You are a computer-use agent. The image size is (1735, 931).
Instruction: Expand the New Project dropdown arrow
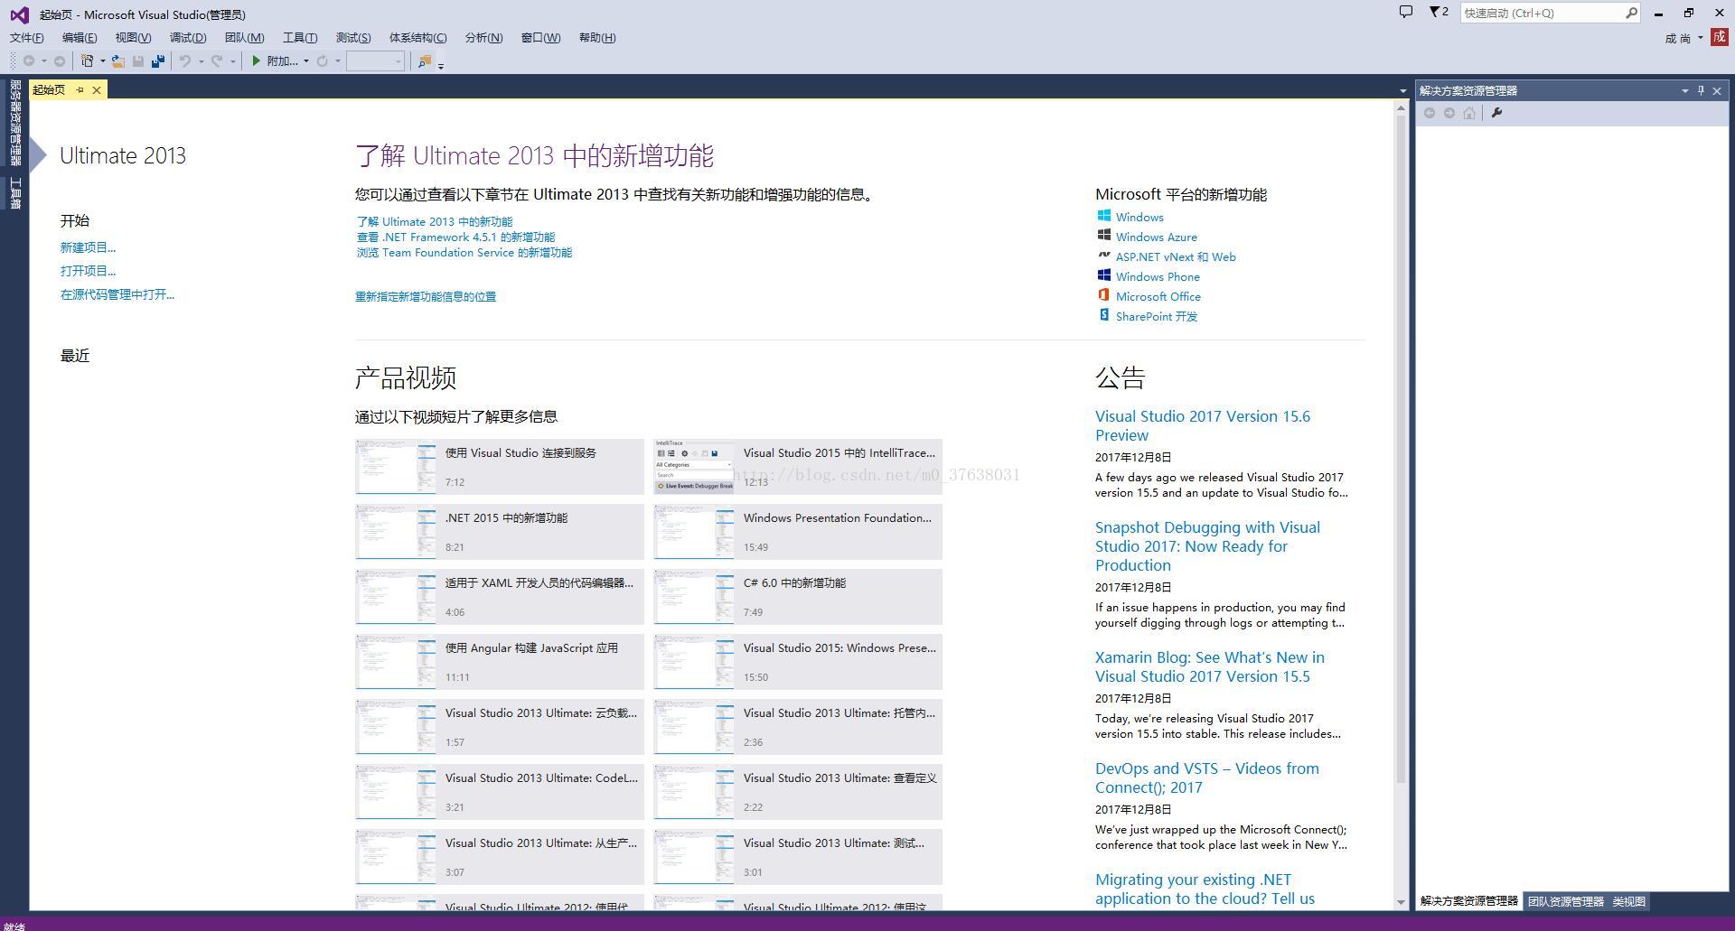point(102,61)
